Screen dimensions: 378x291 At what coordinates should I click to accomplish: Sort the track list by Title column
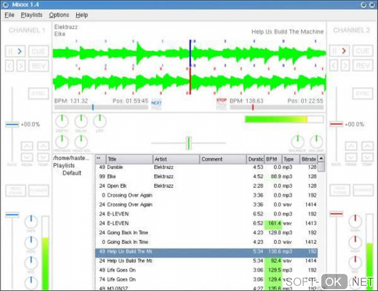pyautogui.click(x=129, y=159)
